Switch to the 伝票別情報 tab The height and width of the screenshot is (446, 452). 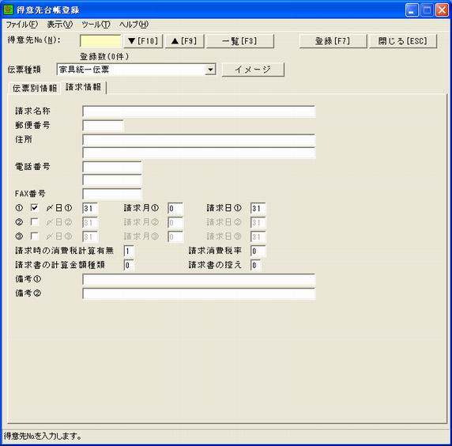35,89
